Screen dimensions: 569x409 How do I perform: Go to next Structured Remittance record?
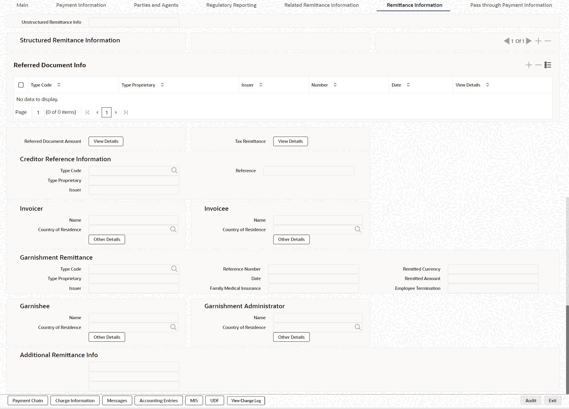pyautogui.click(x=529, y=41)
